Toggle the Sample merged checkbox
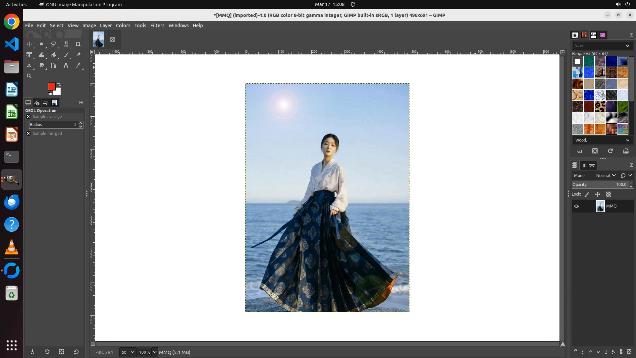 click(x=28, y=134)
